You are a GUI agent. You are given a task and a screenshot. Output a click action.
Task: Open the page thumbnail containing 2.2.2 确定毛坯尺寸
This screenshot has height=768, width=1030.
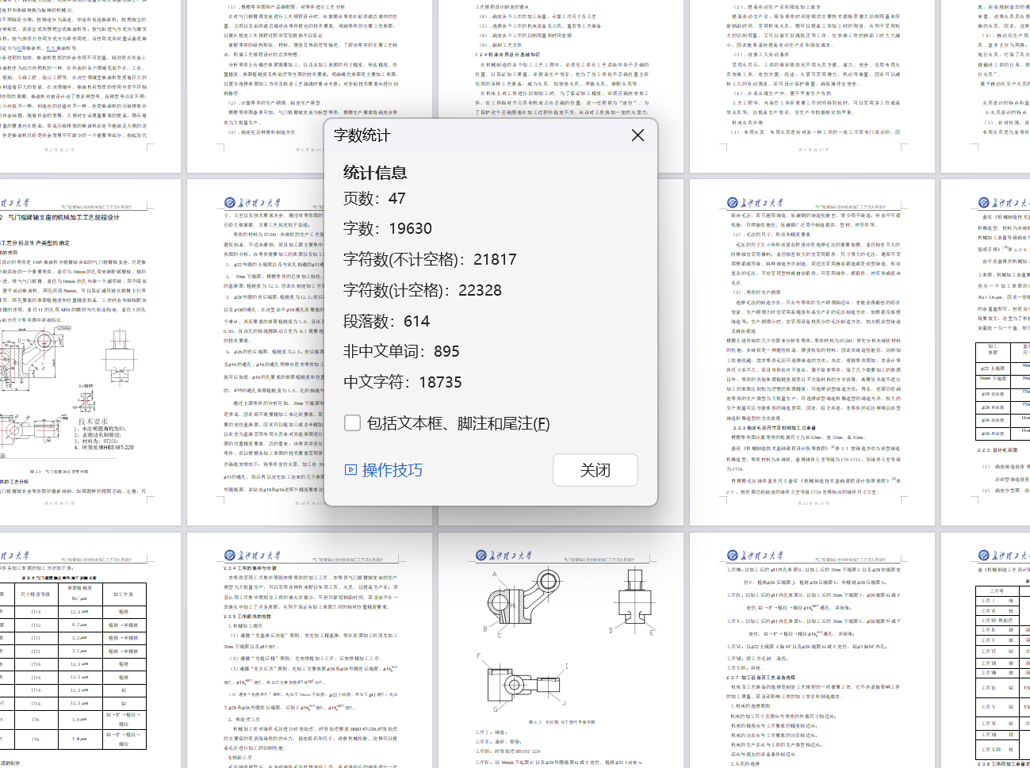[x=812, y=352]
